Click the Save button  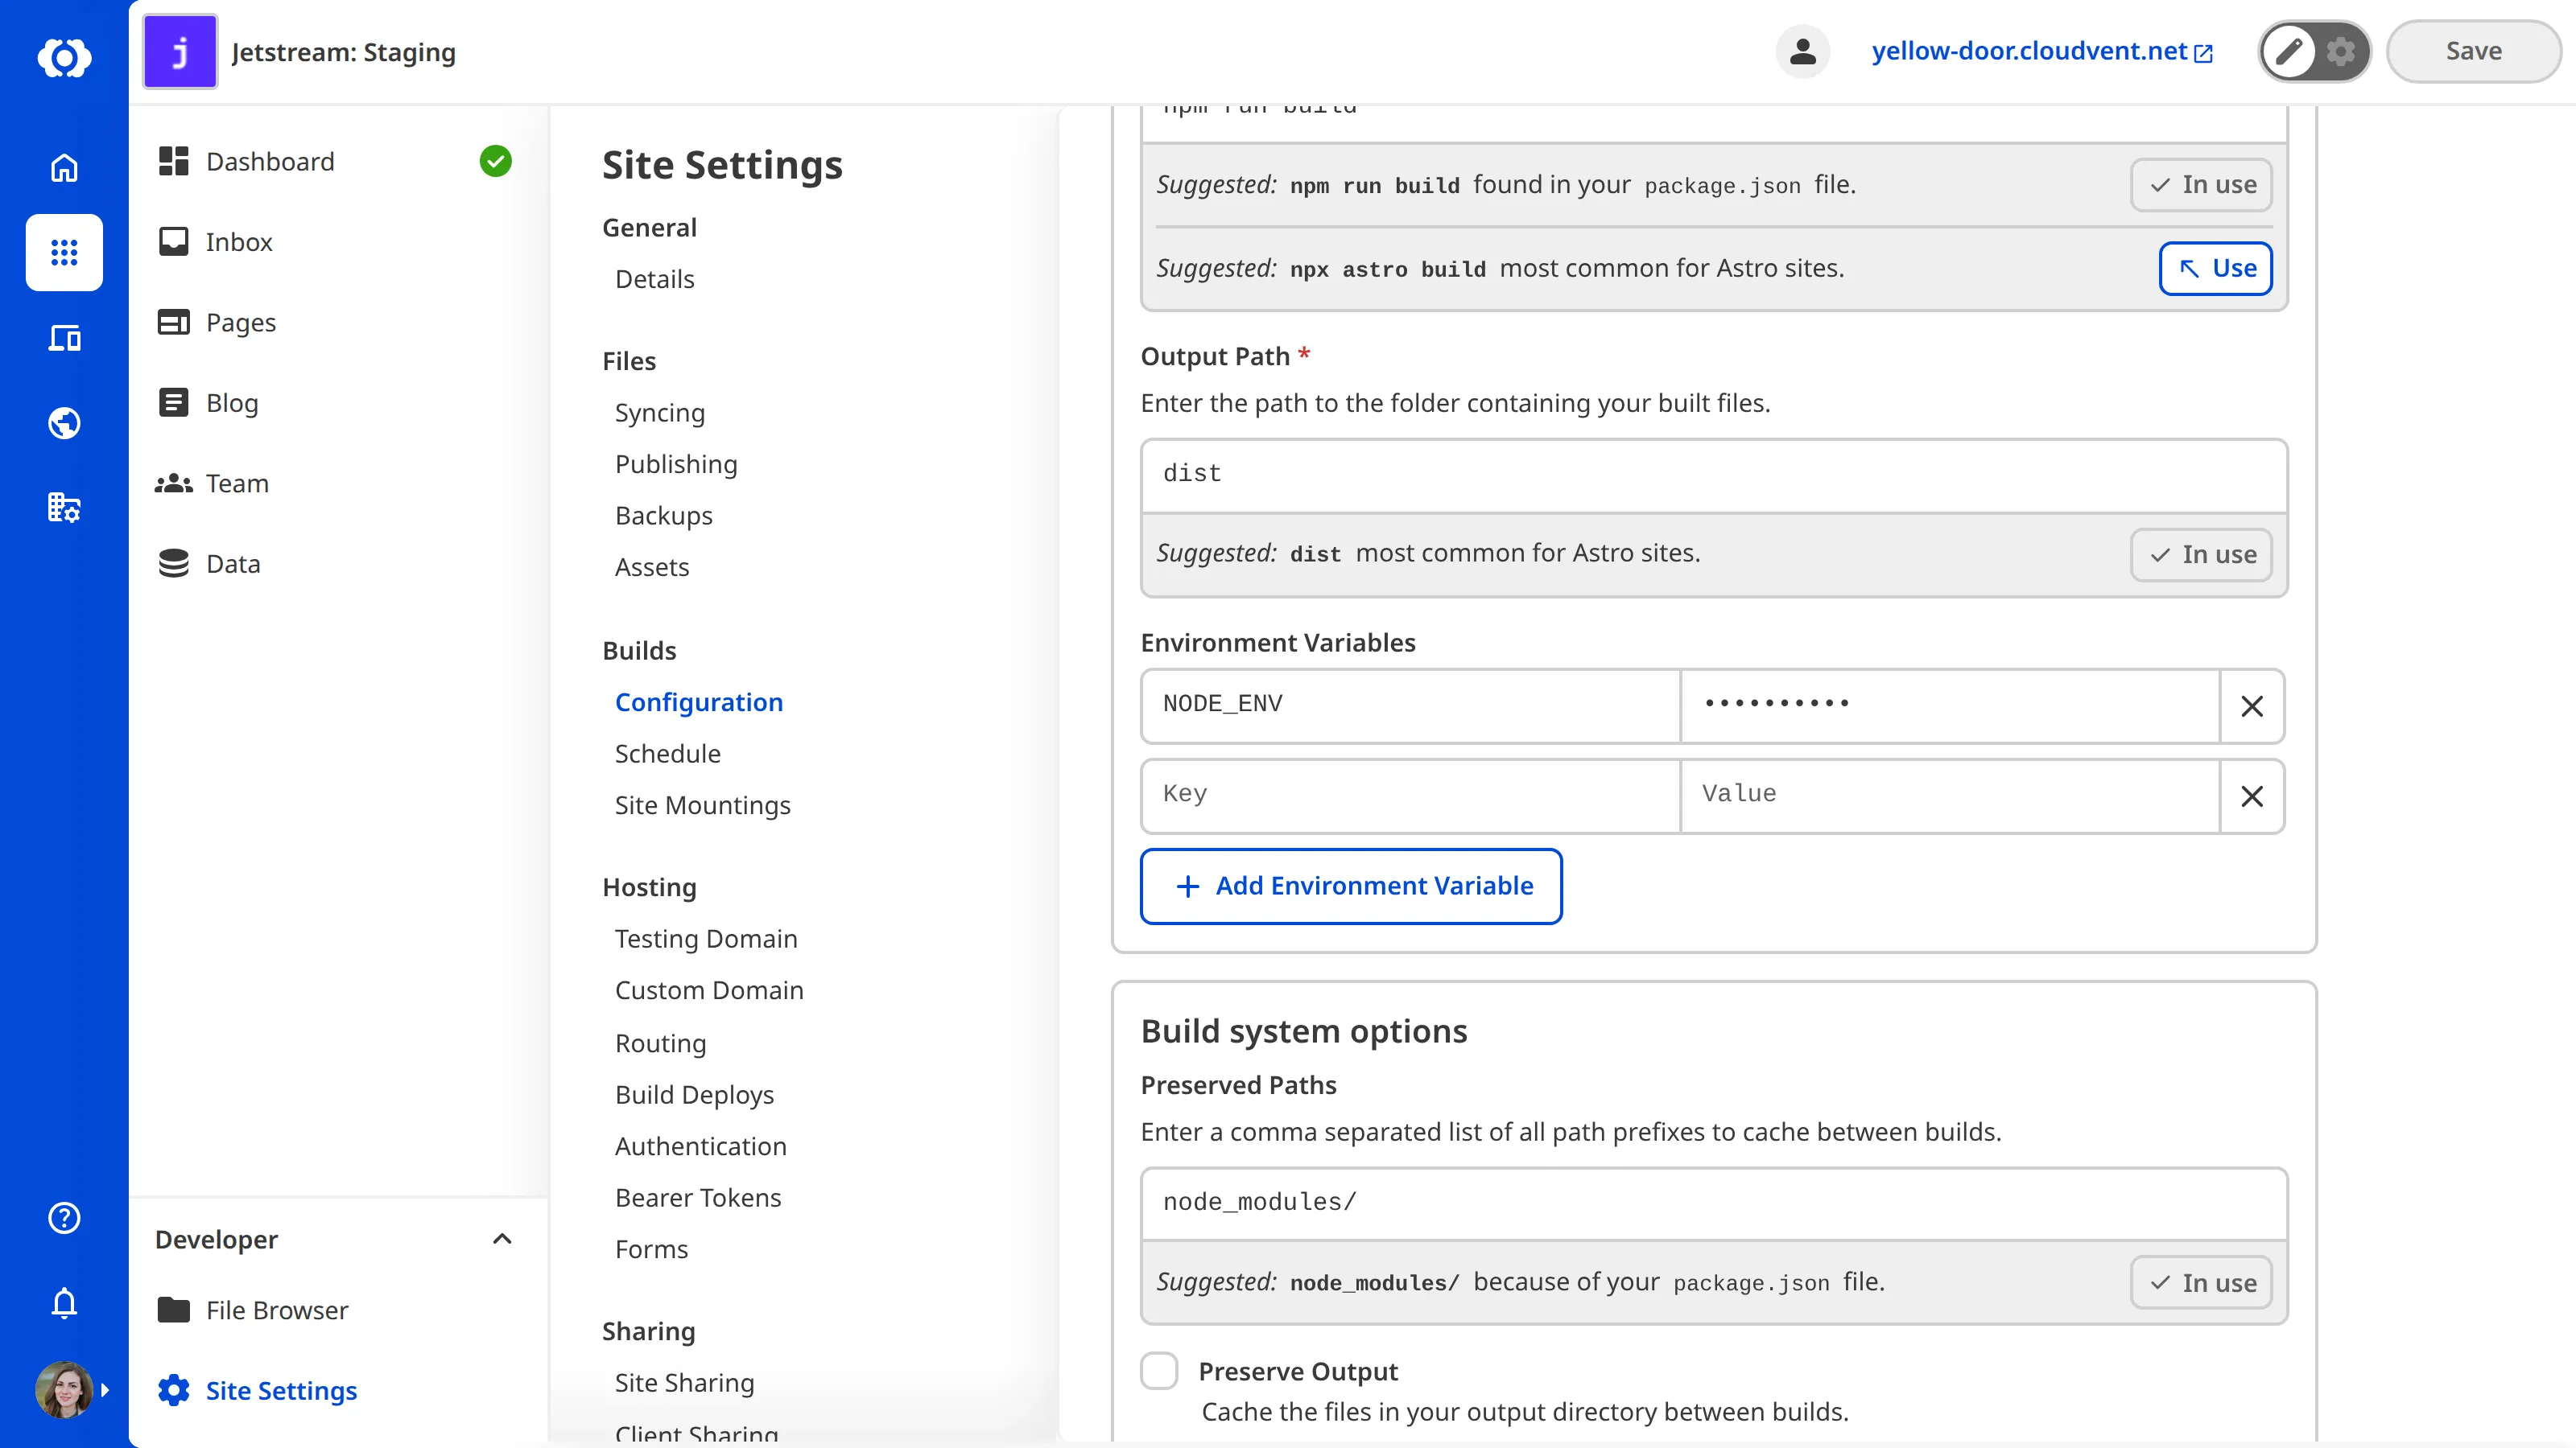tap(2473, 51)
